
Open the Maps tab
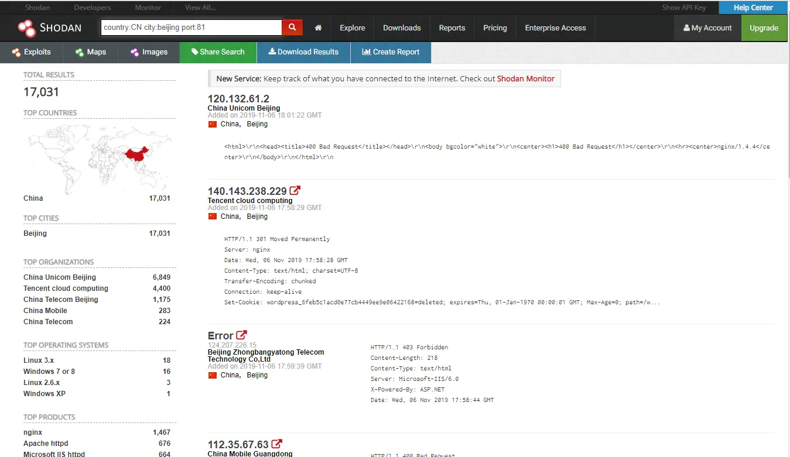(x=91, y=52)
